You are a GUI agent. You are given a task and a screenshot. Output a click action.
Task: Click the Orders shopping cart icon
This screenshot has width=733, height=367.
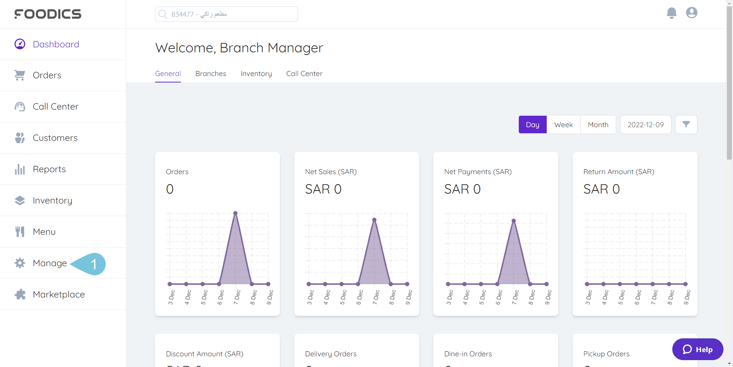20,75
